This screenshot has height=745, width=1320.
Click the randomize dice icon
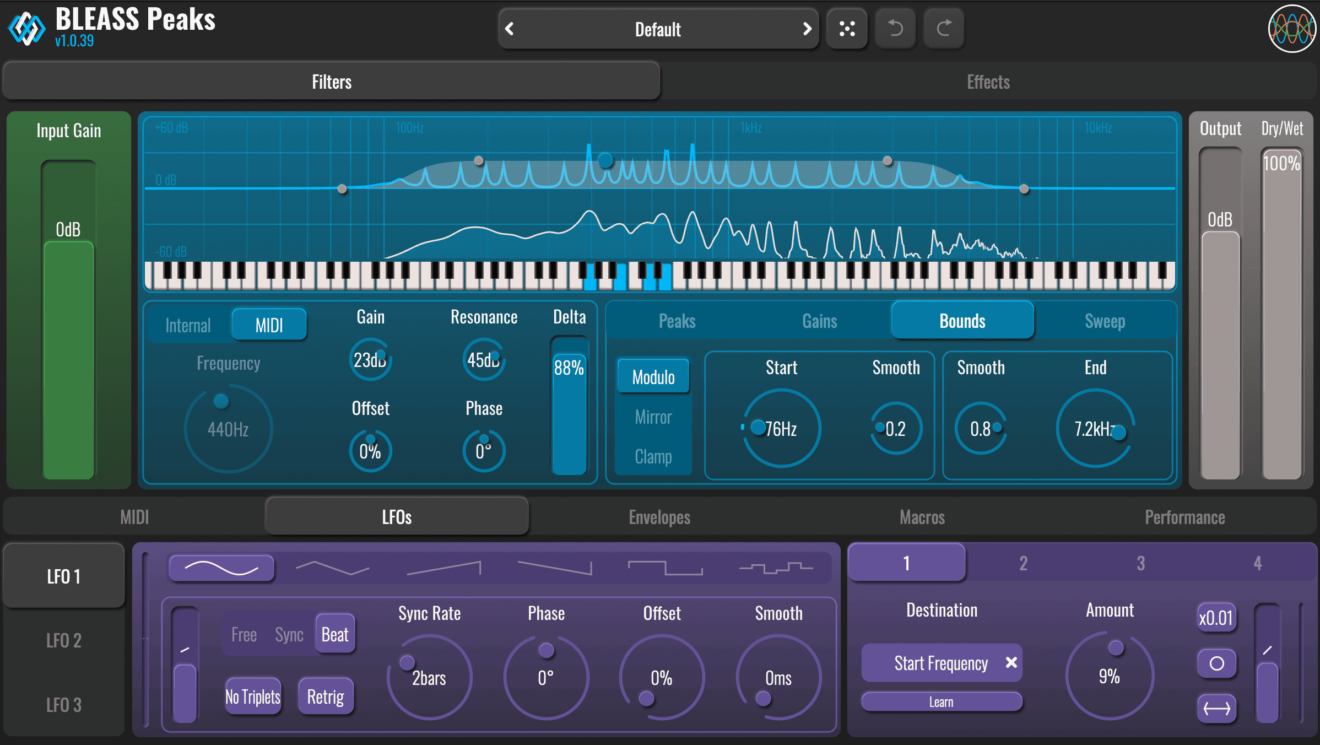coord(847,29)
